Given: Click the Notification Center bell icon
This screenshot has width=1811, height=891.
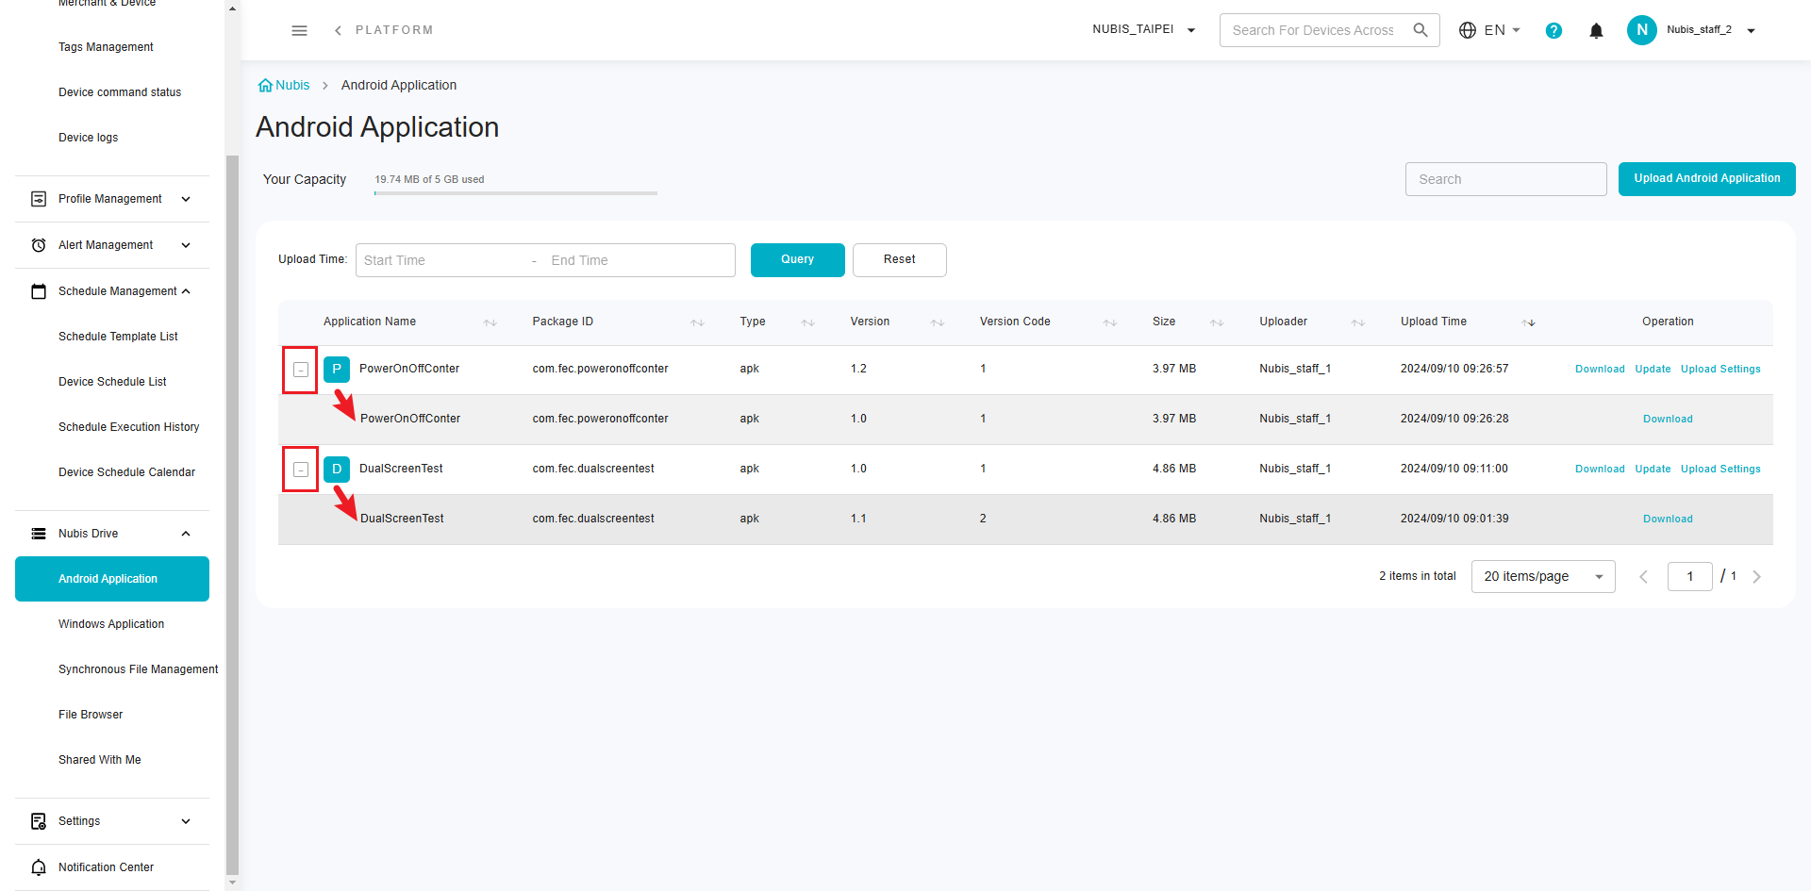Looking at the screenshot, I should click(39, 867).
